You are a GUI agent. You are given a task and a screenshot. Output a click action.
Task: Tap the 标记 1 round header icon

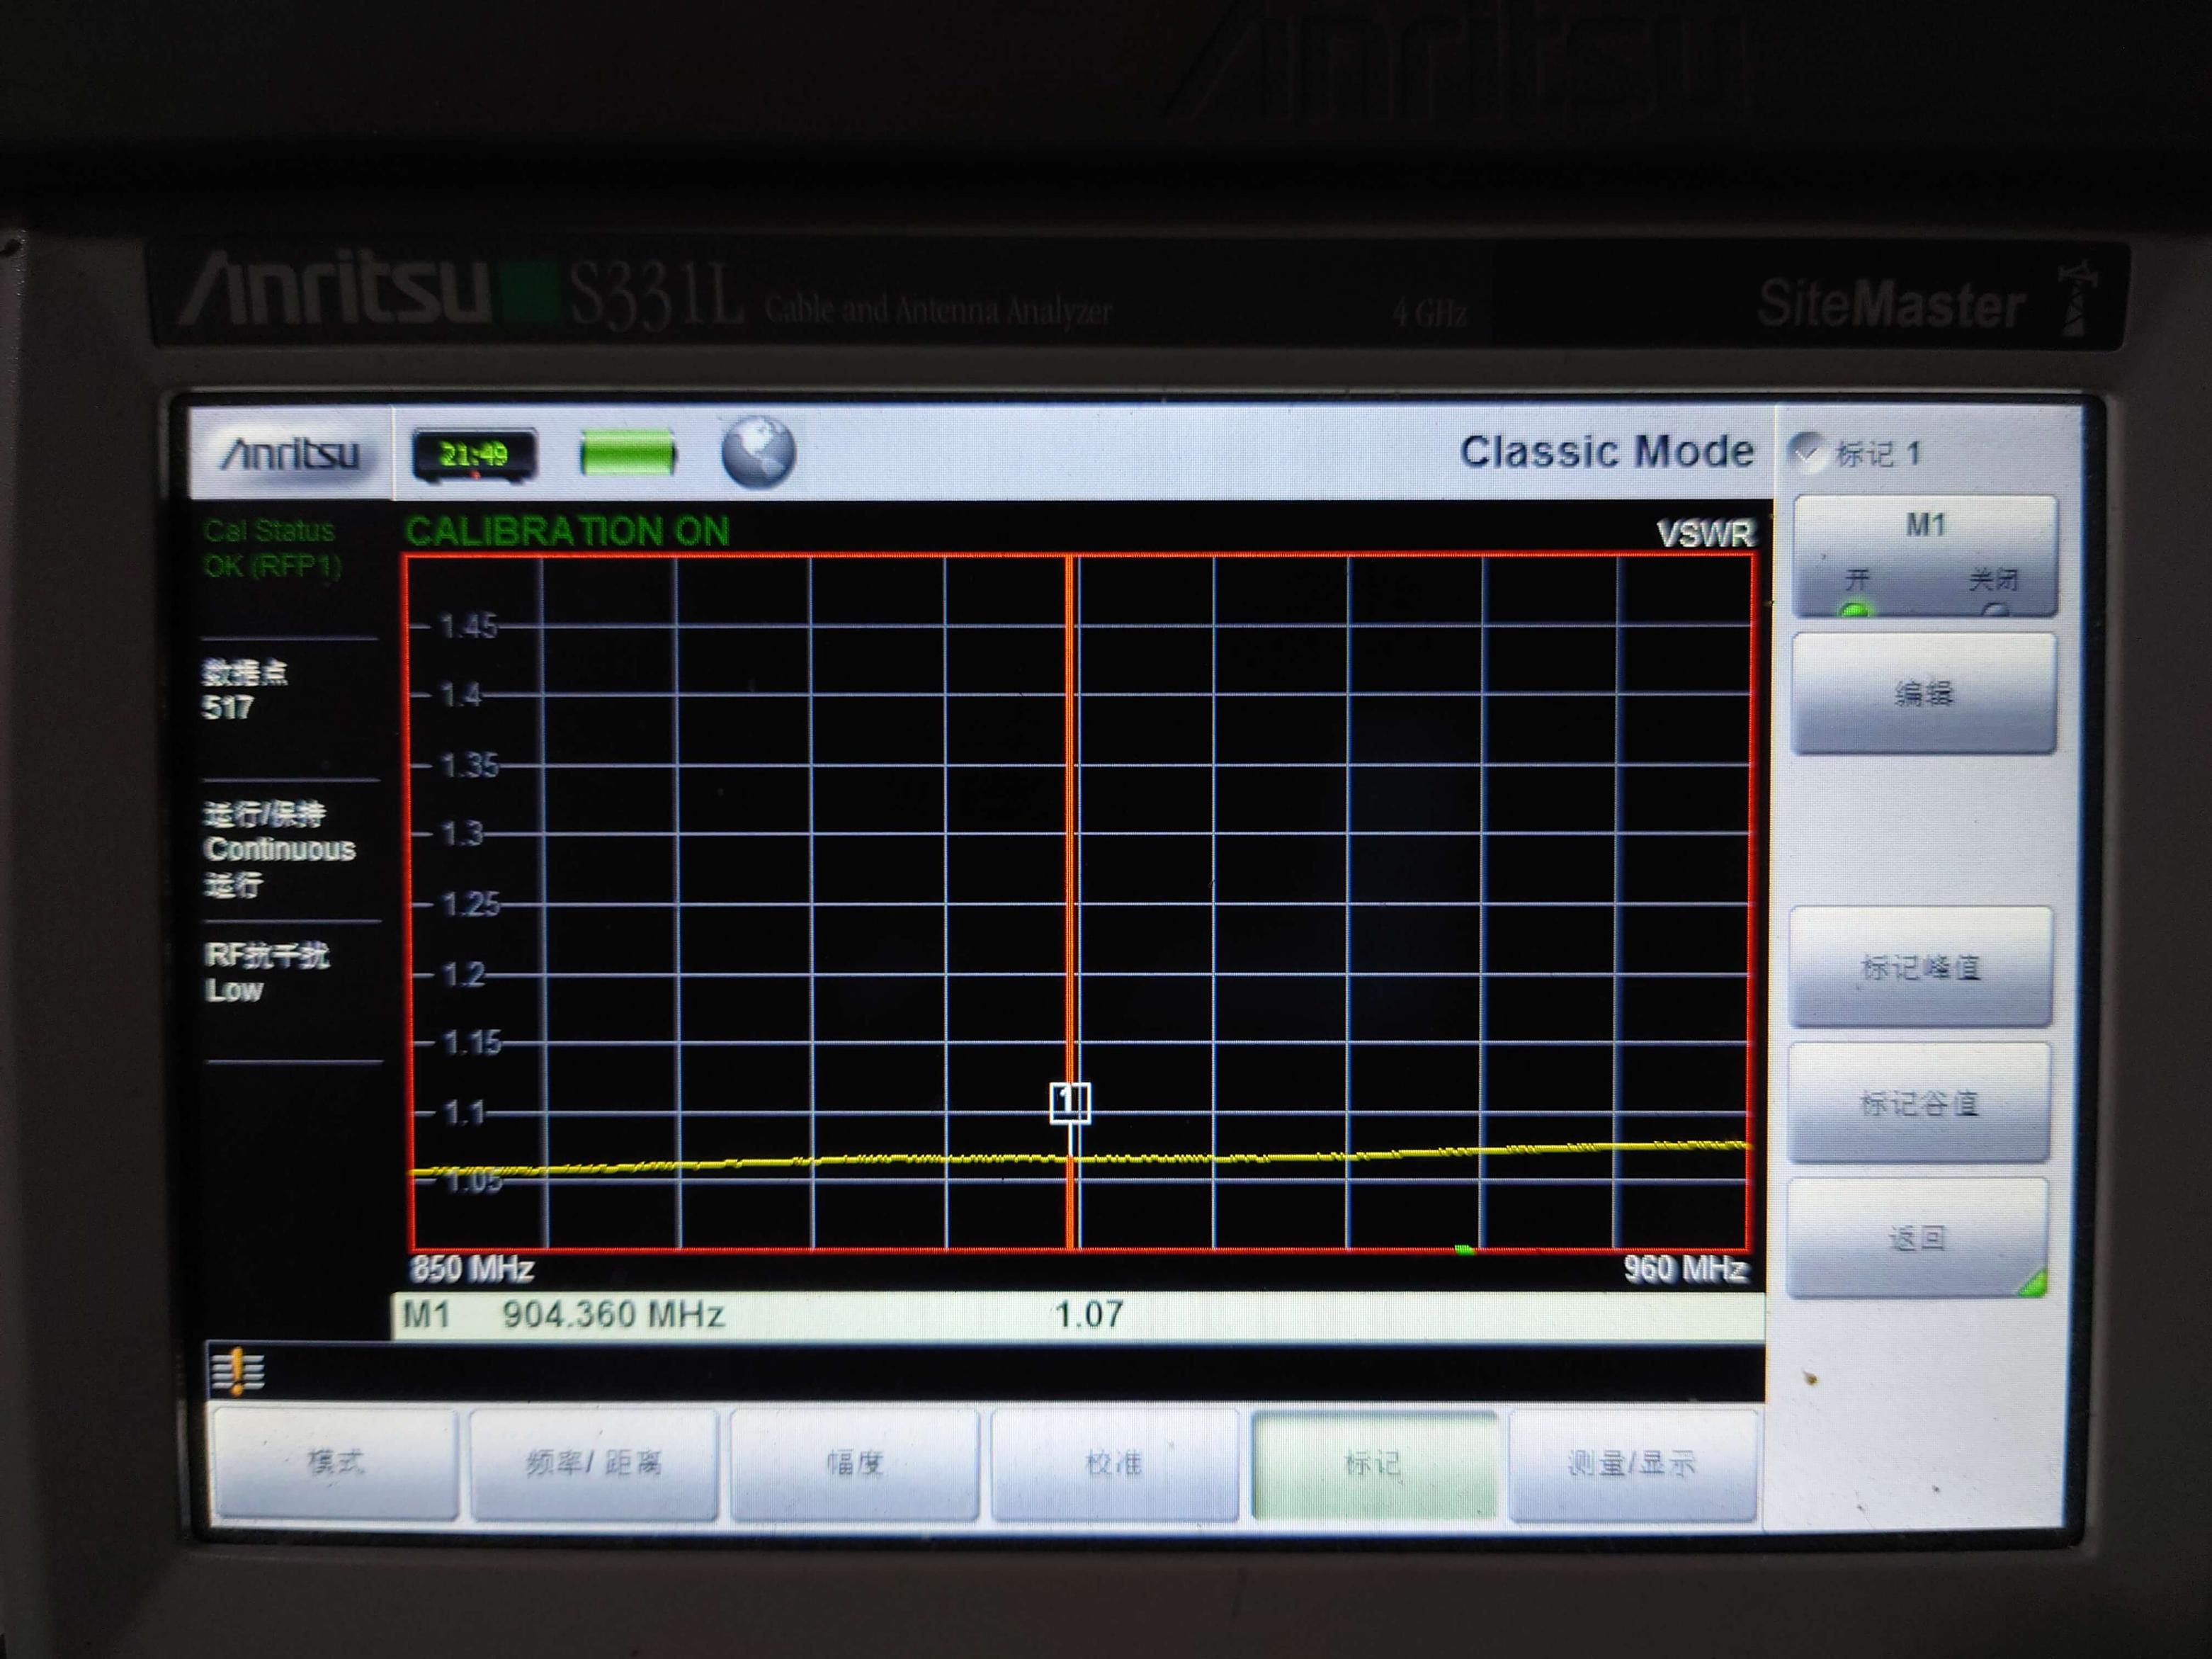(x=1807, y=452)
